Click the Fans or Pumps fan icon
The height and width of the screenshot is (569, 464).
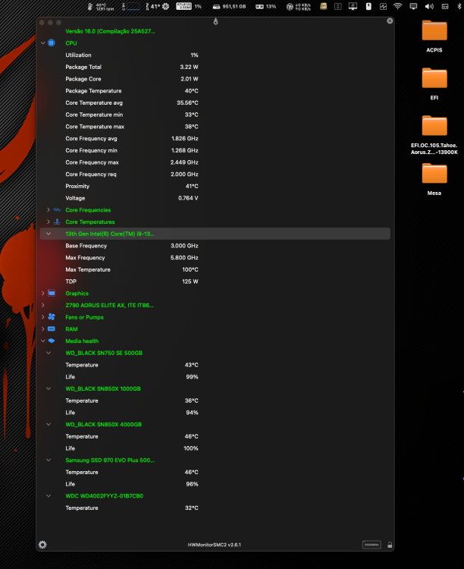(x=52, y=317)
